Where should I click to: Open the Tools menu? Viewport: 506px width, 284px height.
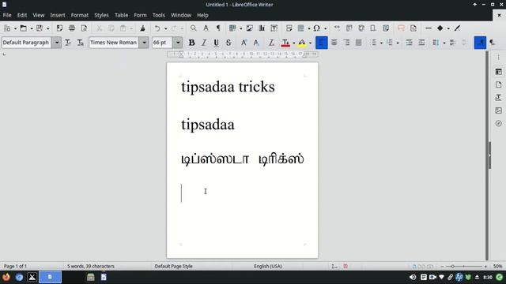pos(158,15)
